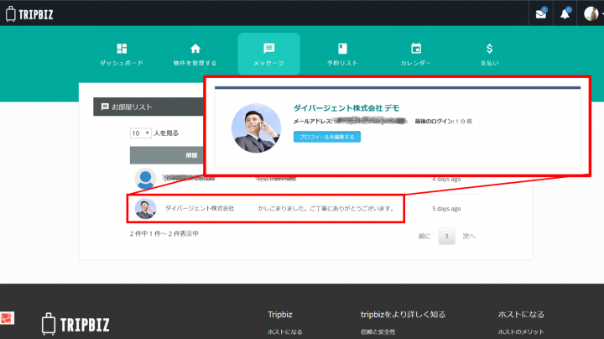Open the 物件を管理する tab
The image size is (604, 339).
[195, 54]
